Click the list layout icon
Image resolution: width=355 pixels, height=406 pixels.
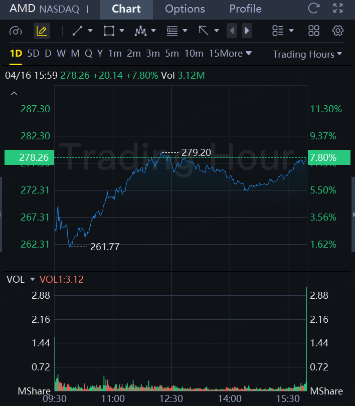coord(278,31)
